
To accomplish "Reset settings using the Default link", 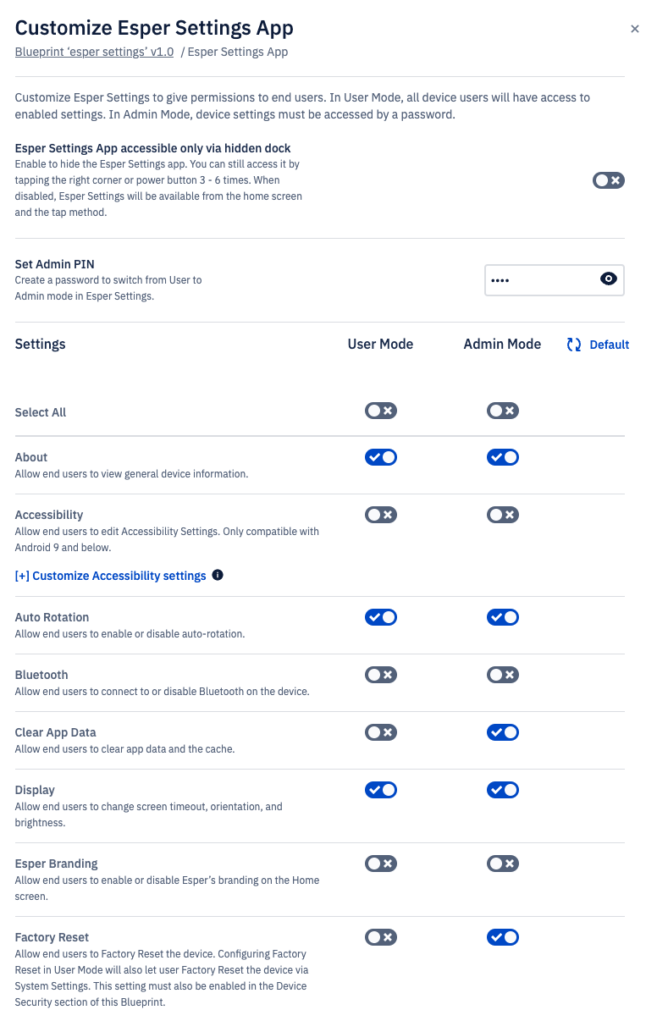I will point(610,345).
